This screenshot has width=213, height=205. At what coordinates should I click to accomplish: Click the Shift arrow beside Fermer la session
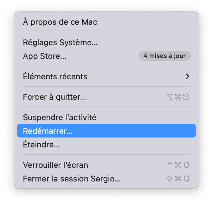[169, 179]
